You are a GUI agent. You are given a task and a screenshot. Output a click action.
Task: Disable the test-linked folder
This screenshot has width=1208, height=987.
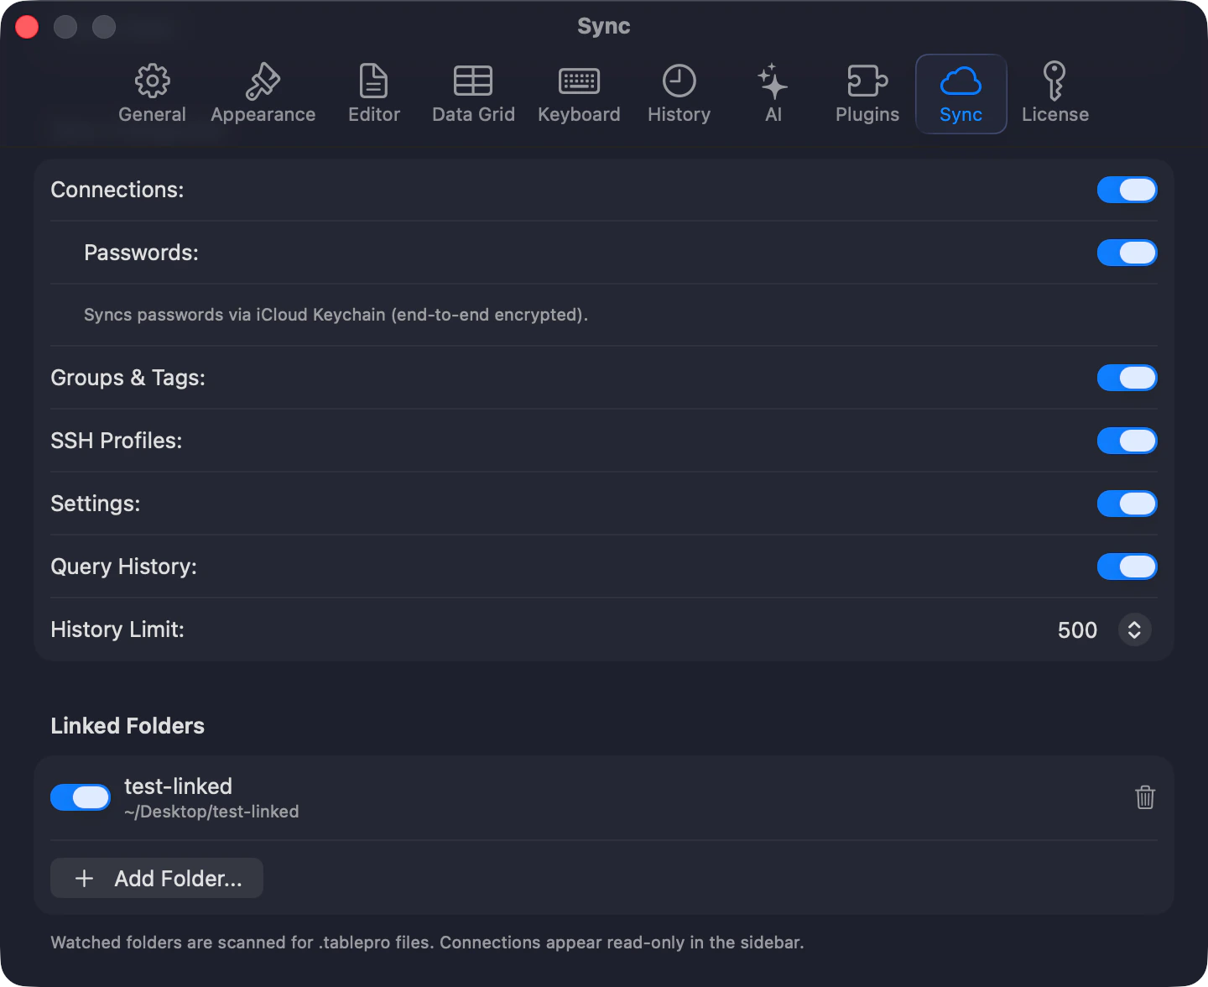pyautogui.click(x=80, y=797)
